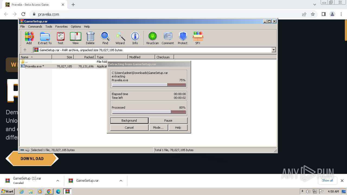Sort by Checksum column header
This screenshot has width=347, height=195.
165,57
